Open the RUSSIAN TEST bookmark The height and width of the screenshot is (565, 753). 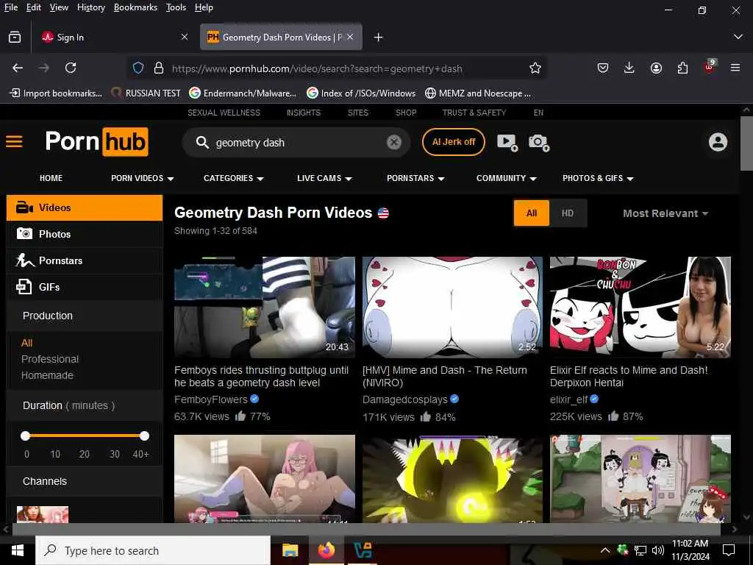(x=146, y=93)
